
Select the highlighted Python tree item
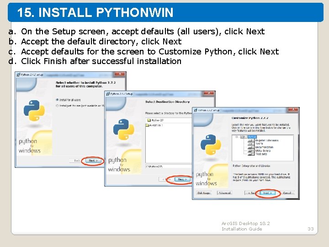click(x=252, y=137)
